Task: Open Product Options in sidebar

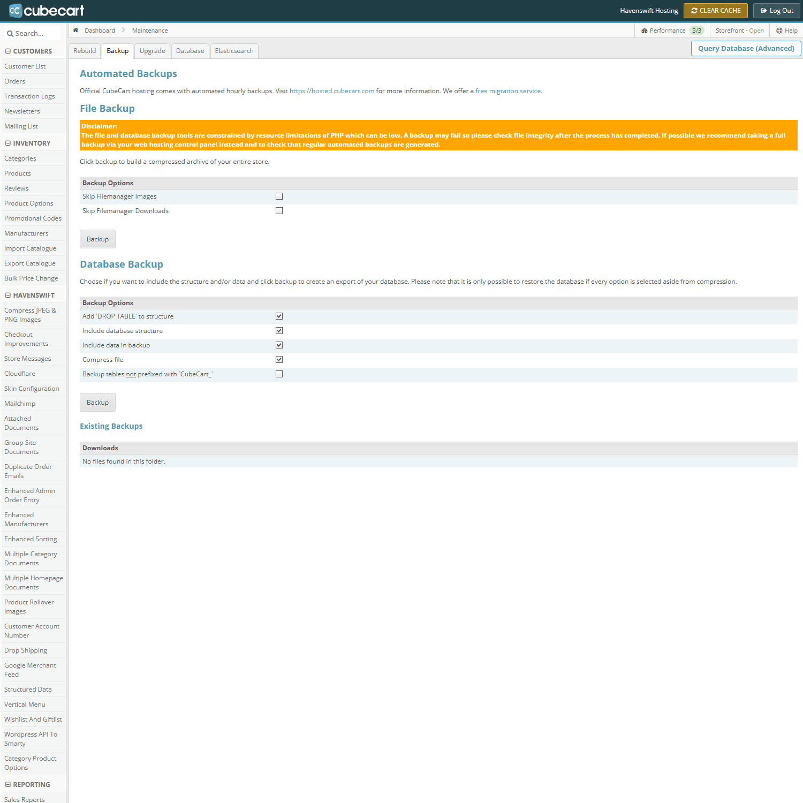Action: pos(33,203)
